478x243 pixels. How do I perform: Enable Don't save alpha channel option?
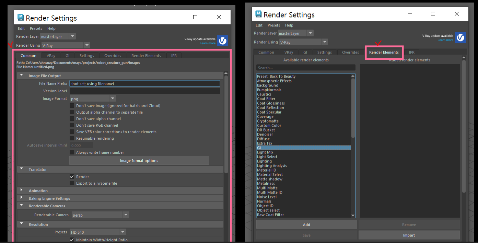[x=72, y=119]
